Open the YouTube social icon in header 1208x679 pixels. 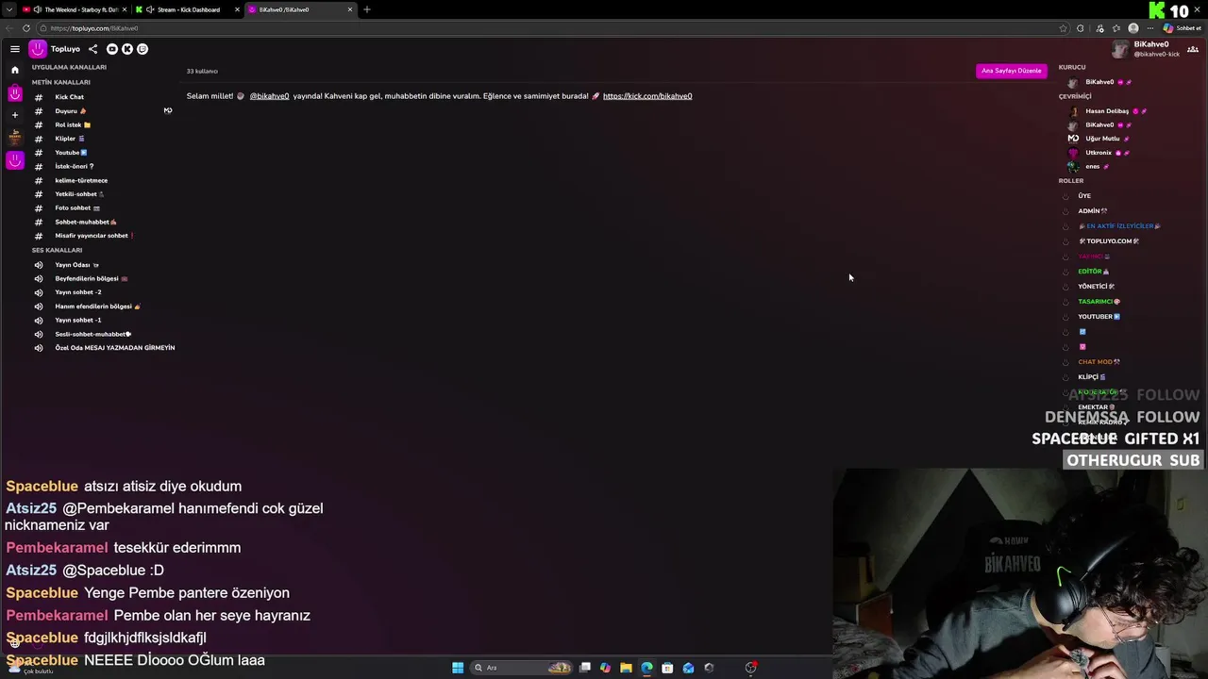point(112,49)
